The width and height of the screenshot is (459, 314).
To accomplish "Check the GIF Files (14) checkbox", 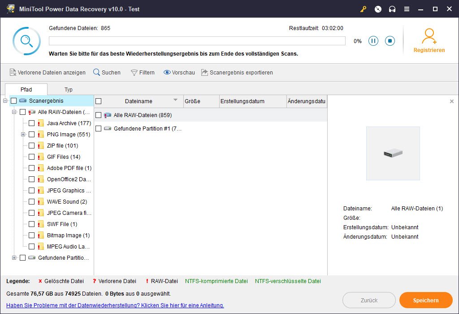I will click(x=32, y=157).
